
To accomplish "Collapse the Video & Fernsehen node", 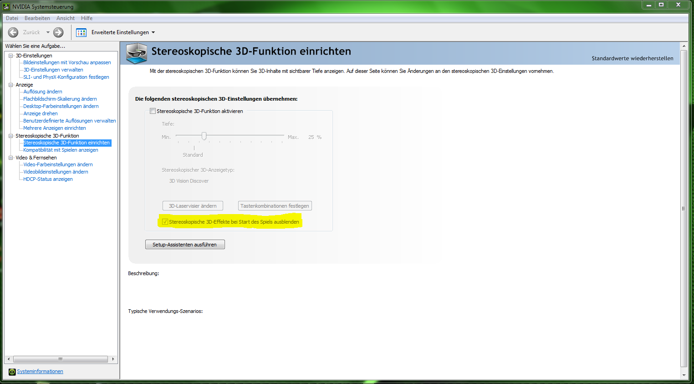I will 11,158.
